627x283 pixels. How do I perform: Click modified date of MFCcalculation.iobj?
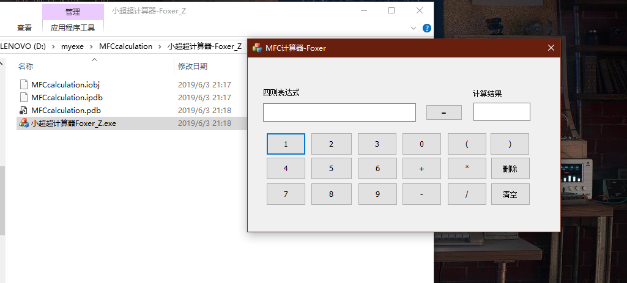pyautogui.click(x=204, y=85)
